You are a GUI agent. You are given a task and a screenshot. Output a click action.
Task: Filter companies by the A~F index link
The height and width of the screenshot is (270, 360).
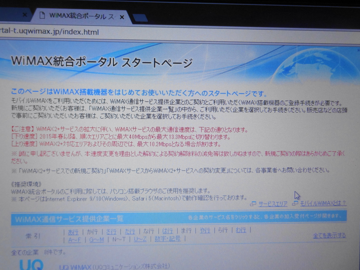[x=75, y=240]
